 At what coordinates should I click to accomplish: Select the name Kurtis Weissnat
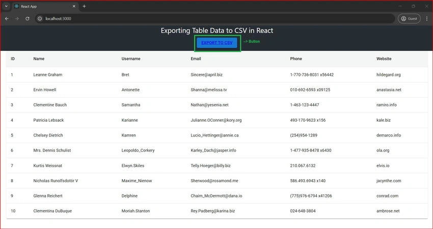pyautogui.click(x=48, y=165)
